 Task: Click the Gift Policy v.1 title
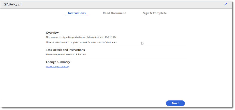13,4
